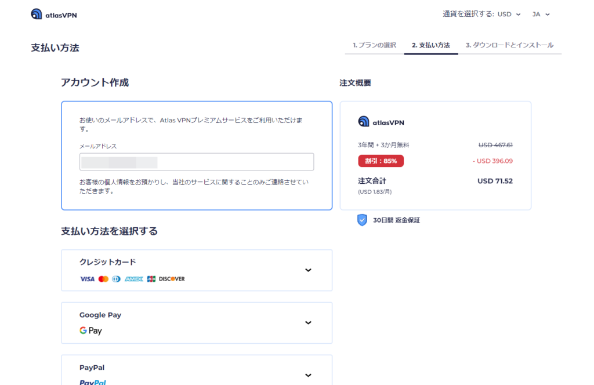Click the (USD 1.83/月) monthly price

coord(375,191)
